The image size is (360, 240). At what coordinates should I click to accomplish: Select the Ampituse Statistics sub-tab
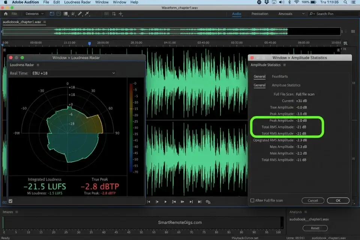click(x=286, y=85)
